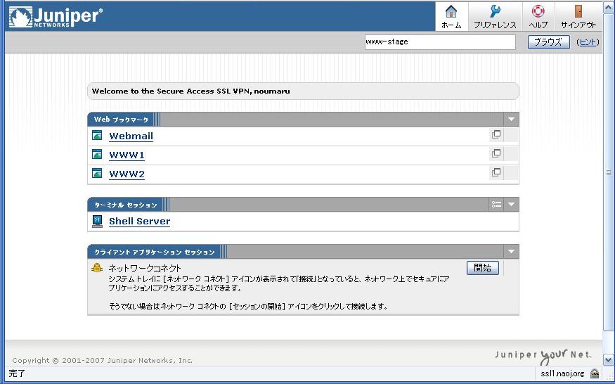Click the Network Connect padlock icon
Viewport: 615px width, 384px height.
coord(97,268)
